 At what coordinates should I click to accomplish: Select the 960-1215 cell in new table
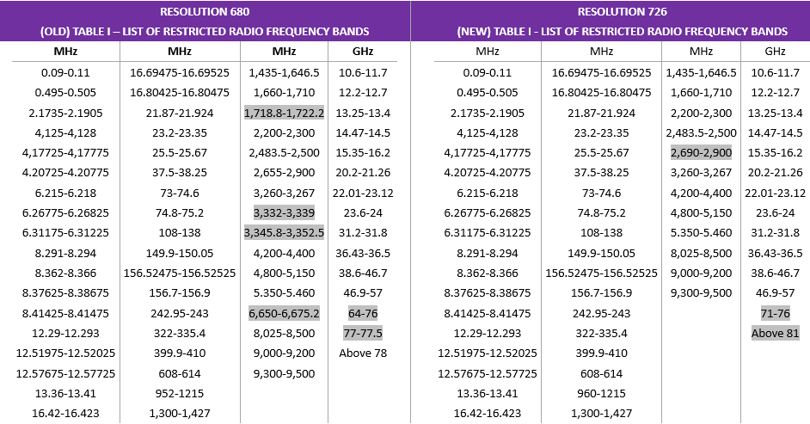pyautogui.click(x=601, y=394)
